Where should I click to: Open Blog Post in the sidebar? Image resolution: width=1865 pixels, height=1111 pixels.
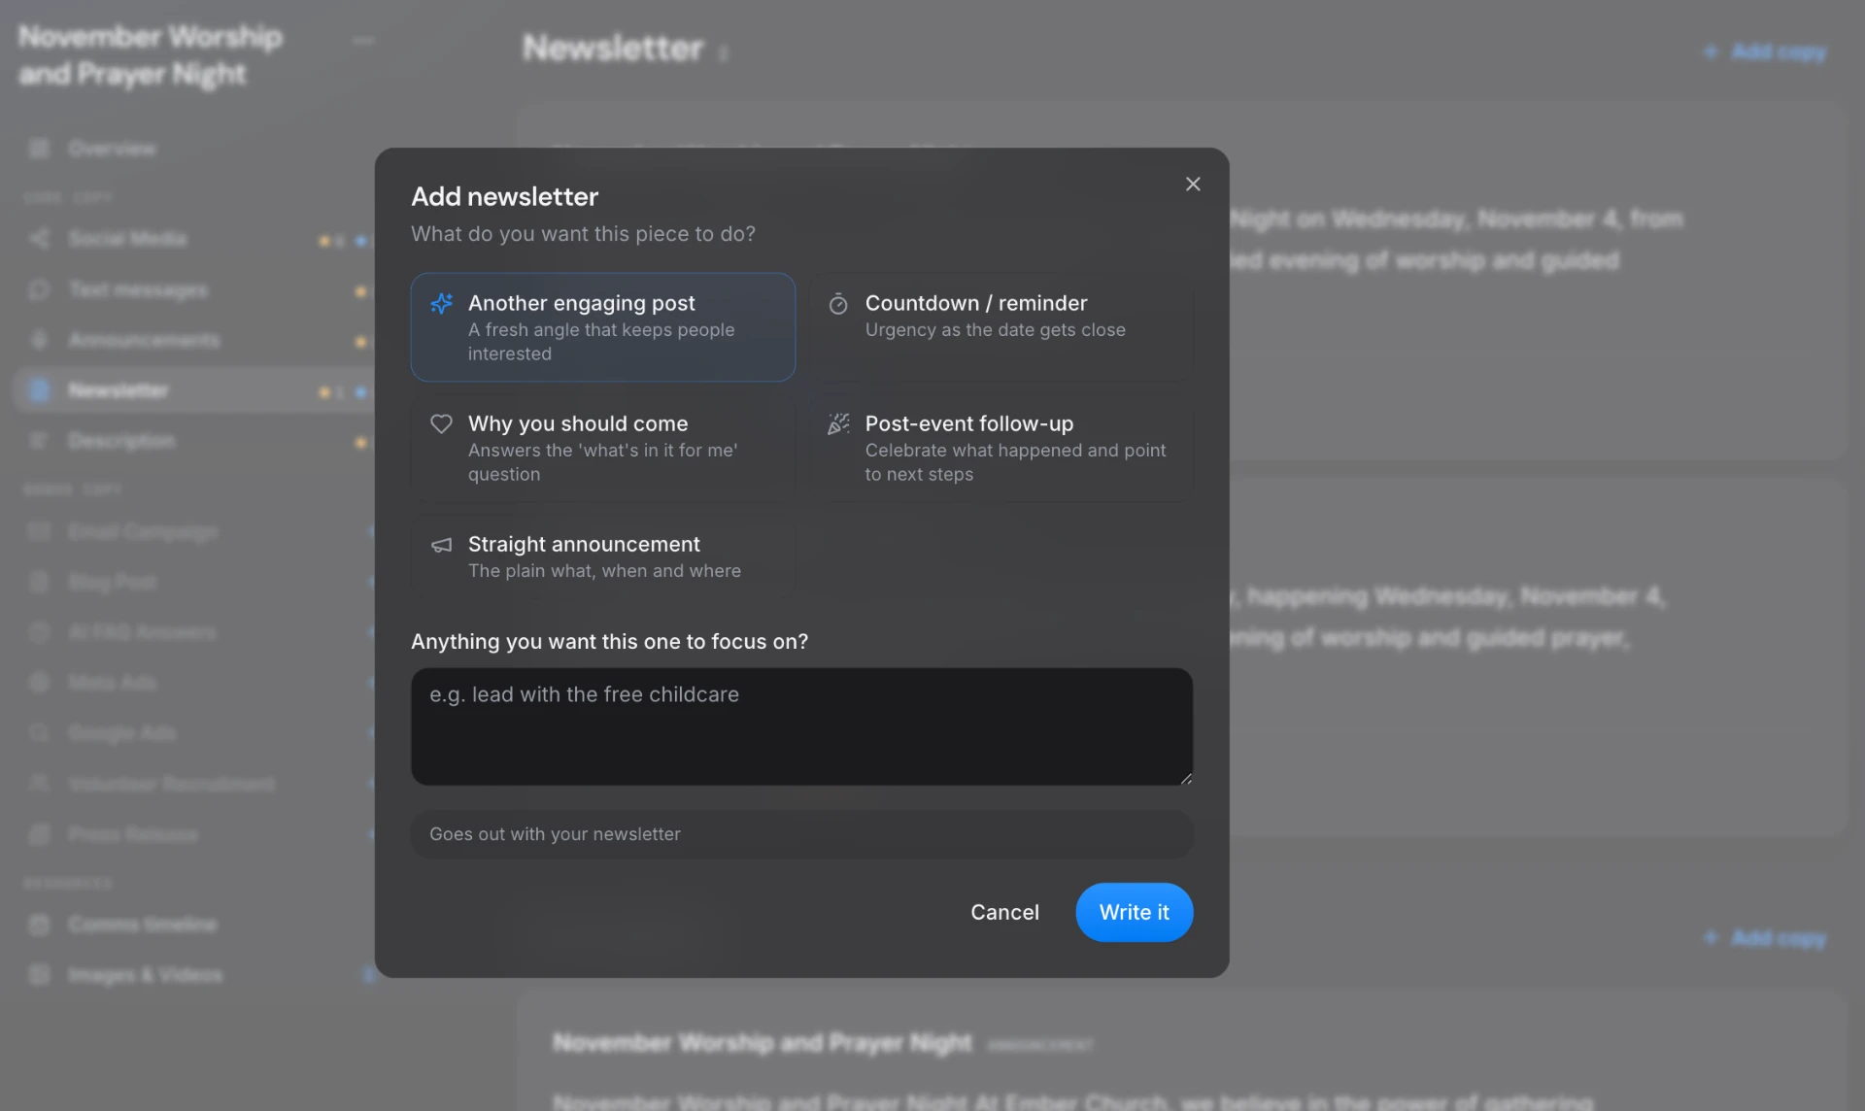[194, 582]
